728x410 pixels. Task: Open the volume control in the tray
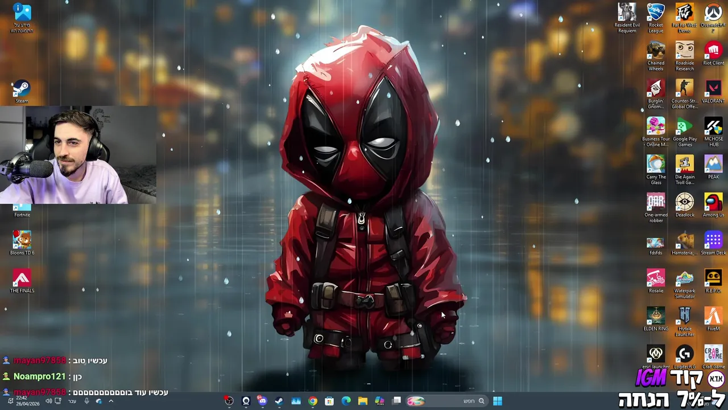tap(48, 401)
